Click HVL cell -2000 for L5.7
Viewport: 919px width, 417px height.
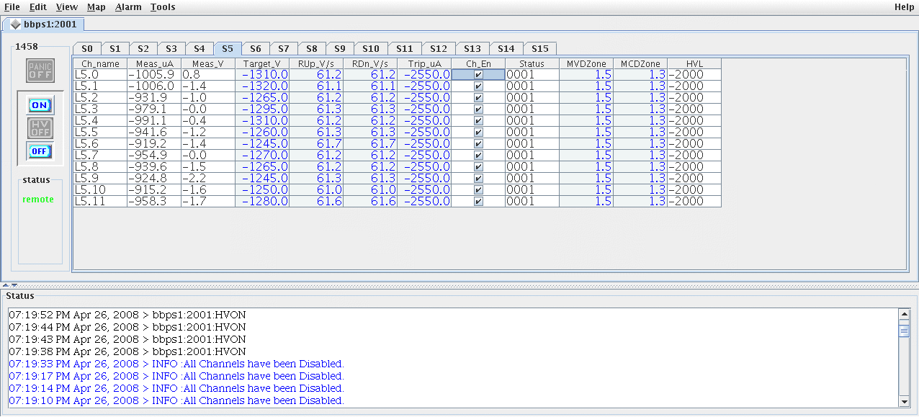click(x=694, y=156)
